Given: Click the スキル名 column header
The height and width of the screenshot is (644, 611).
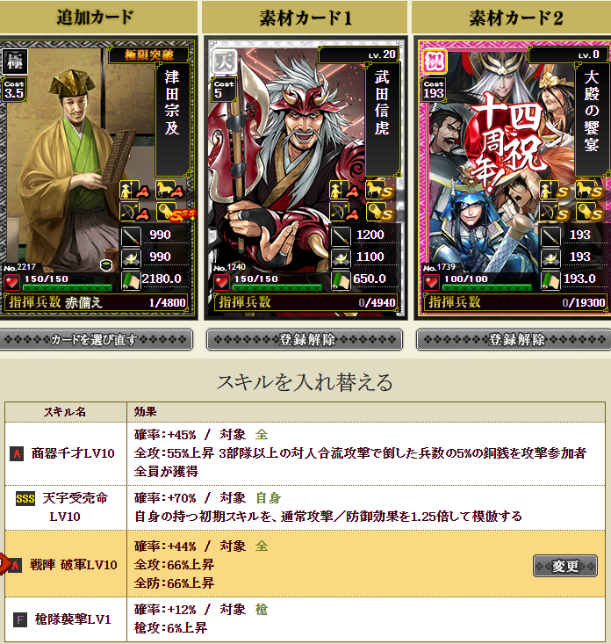Looking at the screenshot, I should point(65,412).
